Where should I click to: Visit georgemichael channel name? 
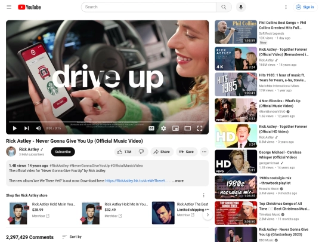pyautogui.click(x=269, y=163)
